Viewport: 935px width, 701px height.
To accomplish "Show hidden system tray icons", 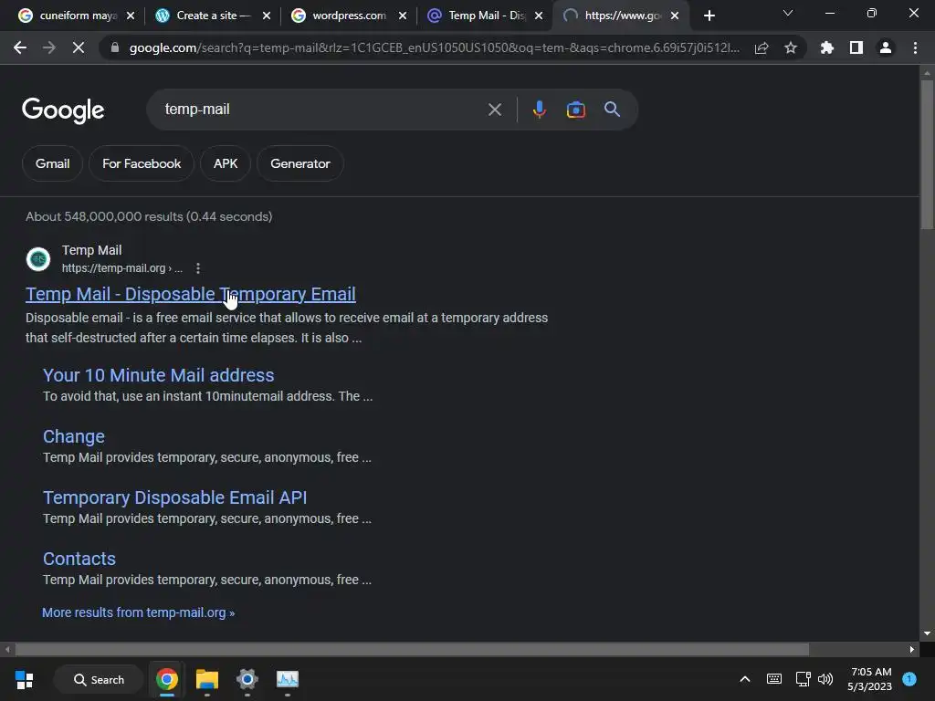I will [745, 679].
